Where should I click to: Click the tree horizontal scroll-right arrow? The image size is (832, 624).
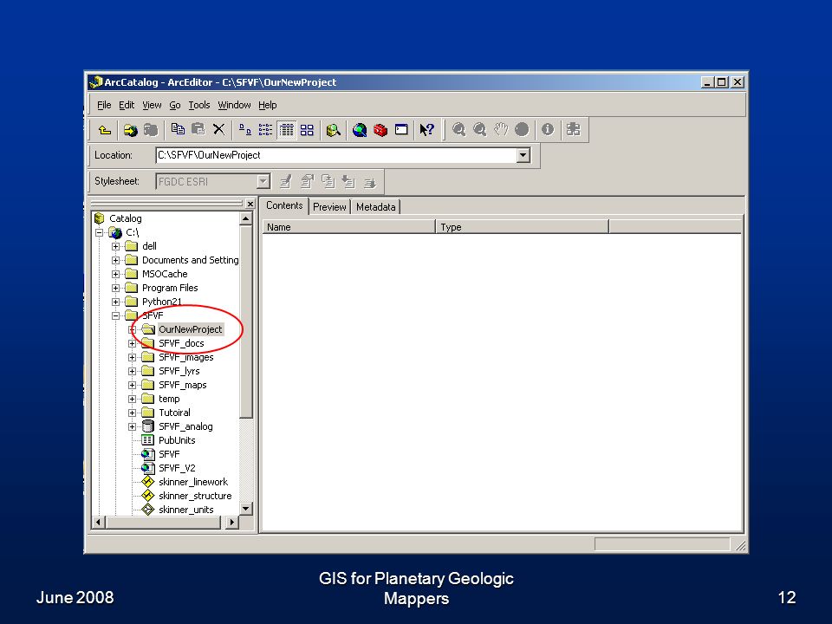click(x=232, y=522)
